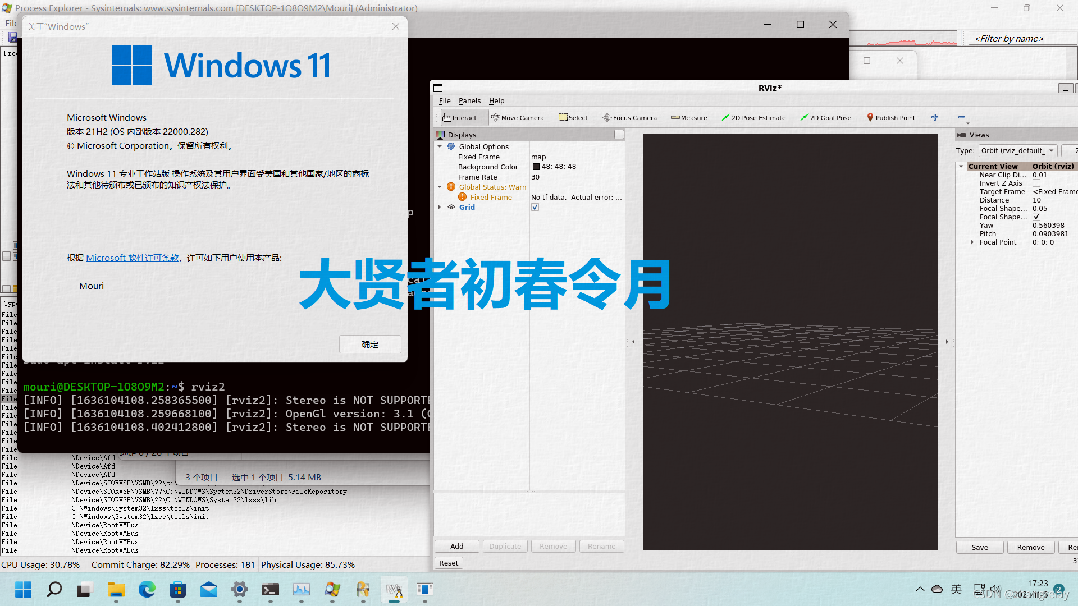Click the 确定 button in About Windows

pyautogui.click(x=370, y=344)
